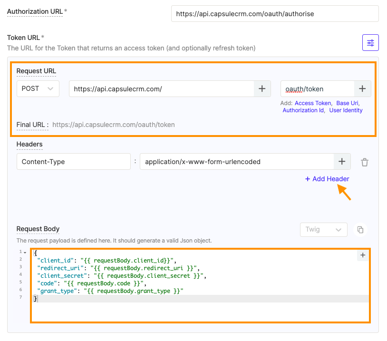Insert Access Token variable link
Viewport: 387px width, 341px height.
(x=313, y=103)
